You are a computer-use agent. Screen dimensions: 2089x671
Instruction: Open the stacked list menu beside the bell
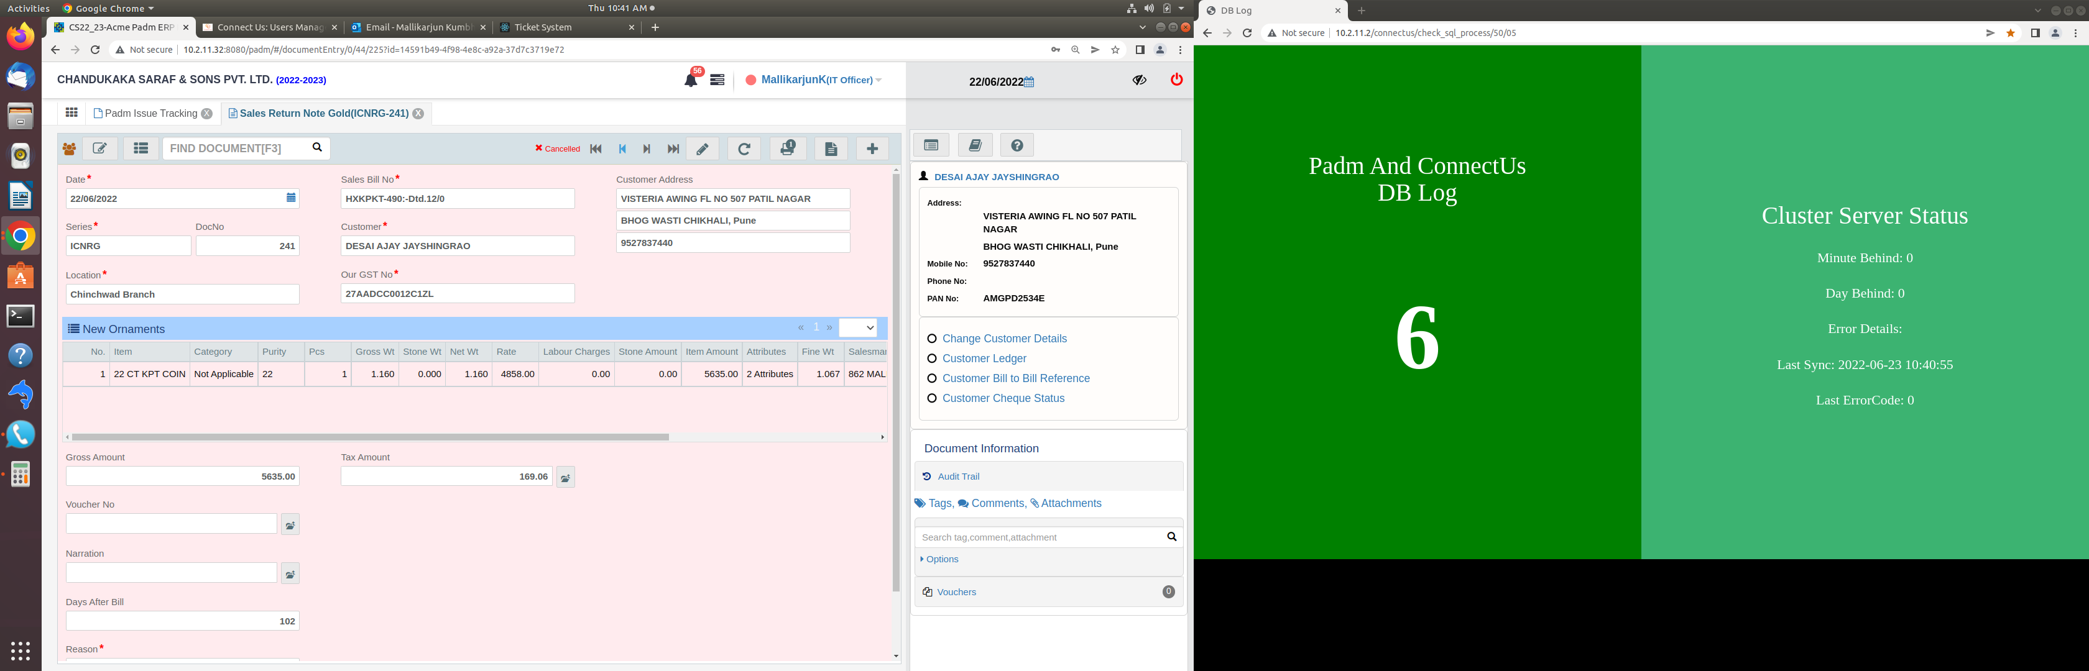717,80
